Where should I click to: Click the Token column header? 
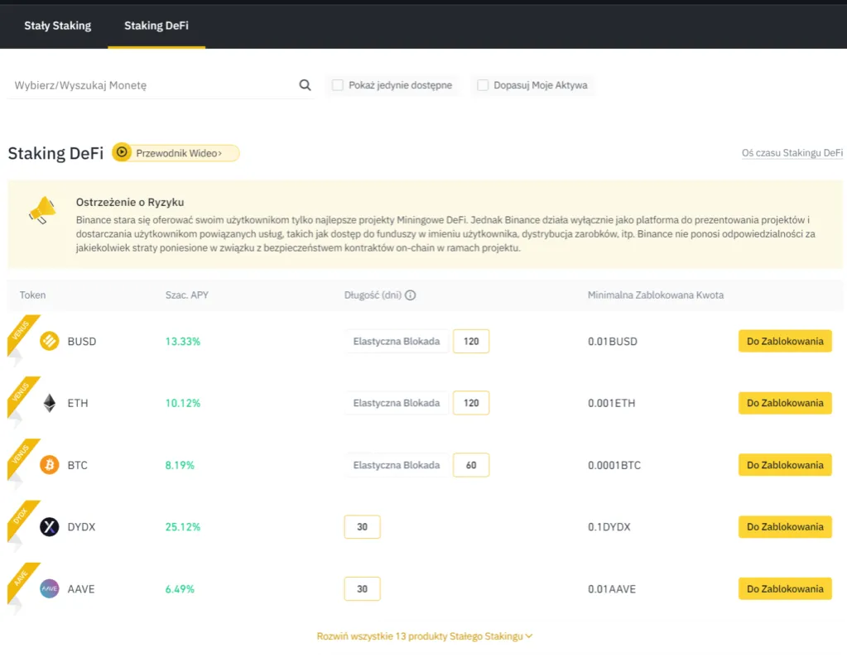pyautogui.click(x=32, y=295)
